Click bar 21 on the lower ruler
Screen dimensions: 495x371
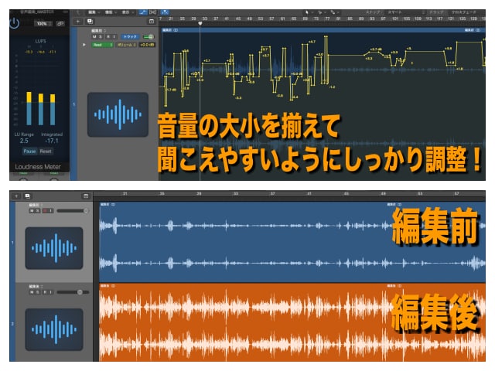coord(125,193)
